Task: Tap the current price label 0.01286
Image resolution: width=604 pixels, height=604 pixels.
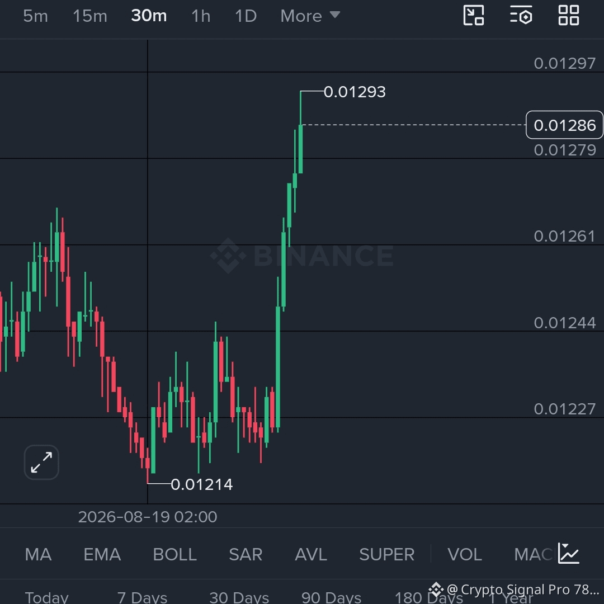Action: click(x=565, y=125)
